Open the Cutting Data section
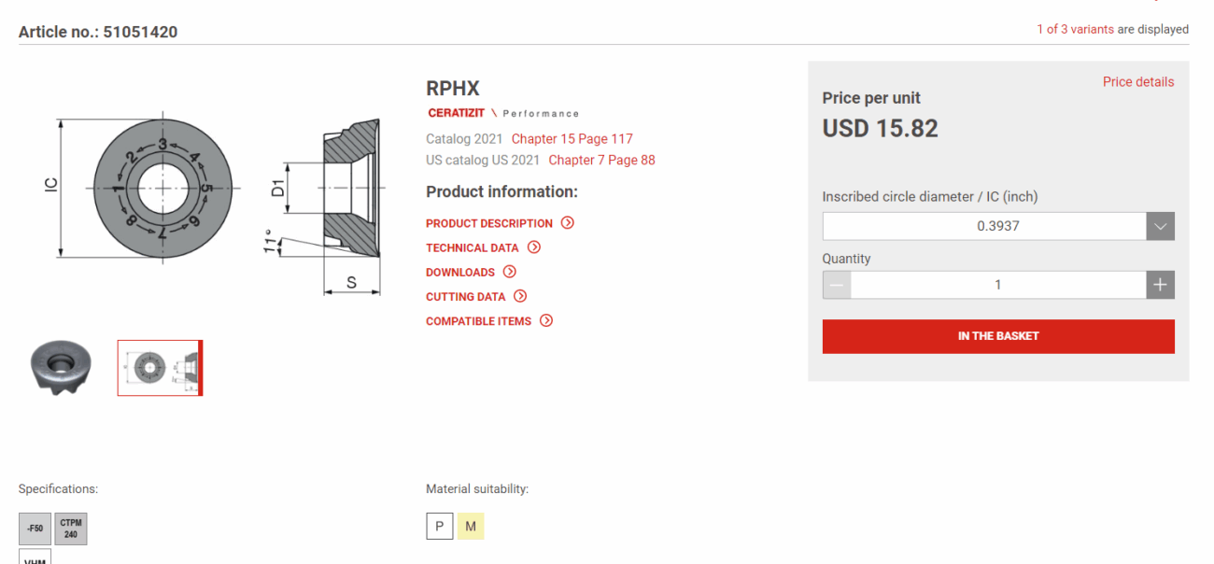1214x564 pixels. coord(465,296)
